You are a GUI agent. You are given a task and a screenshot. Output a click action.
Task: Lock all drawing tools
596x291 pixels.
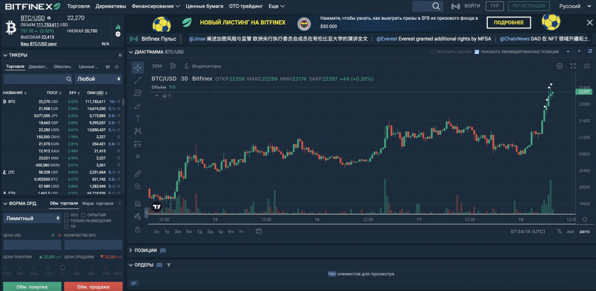pyautogui.click(x=137, y=229)
